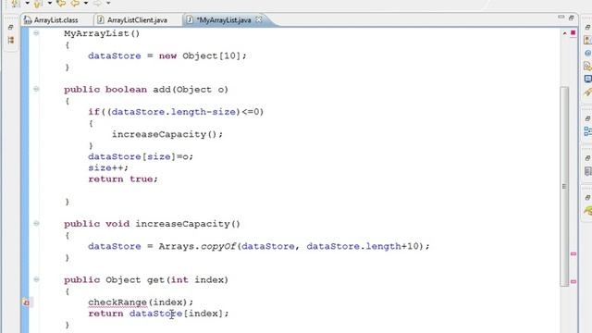
Task: Maximize the editor area
Action: [x=572, y=18]
